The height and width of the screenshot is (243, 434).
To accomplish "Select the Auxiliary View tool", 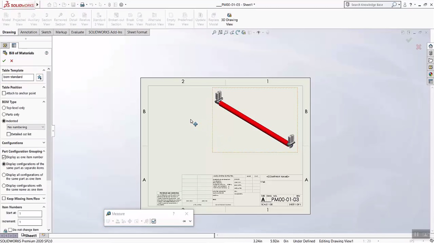I will coord(33,19).
